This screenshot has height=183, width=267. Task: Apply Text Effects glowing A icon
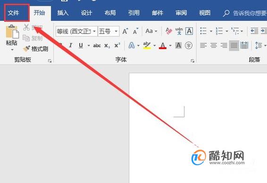click(x=132, y=45)
